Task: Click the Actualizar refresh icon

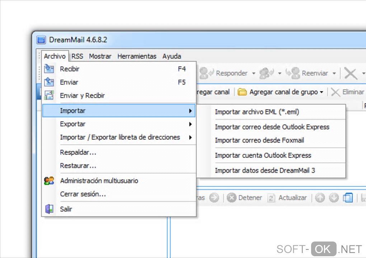Action: tap(271, 198)
